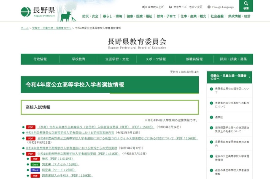
Task: Open sidebar link 長野県立高校の通学区について
Action: [232, 90]
